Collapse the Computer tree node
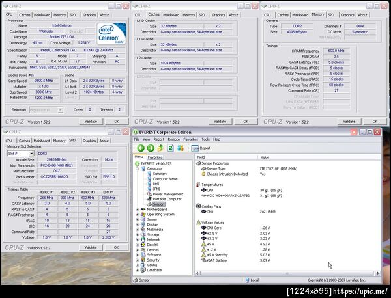Viewport: 391px width, 298px height. [x=137, y=169]
